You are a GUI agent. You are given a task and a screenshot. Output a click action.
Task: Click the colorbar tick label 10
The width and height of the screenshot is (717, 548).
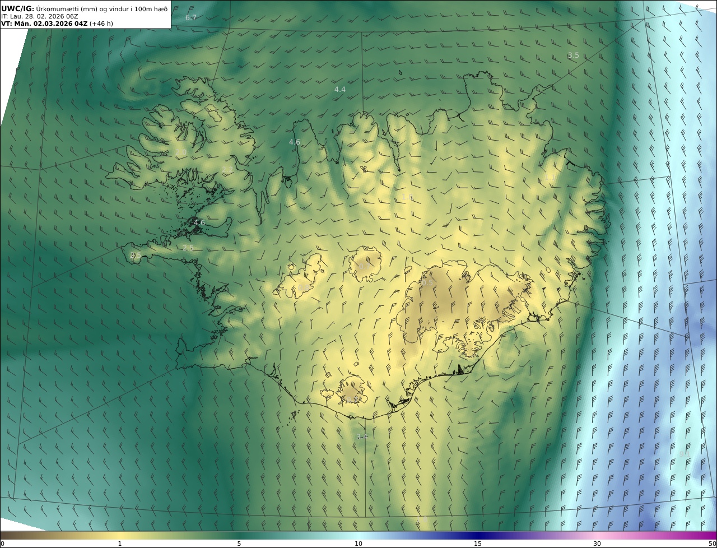[358, 544]
